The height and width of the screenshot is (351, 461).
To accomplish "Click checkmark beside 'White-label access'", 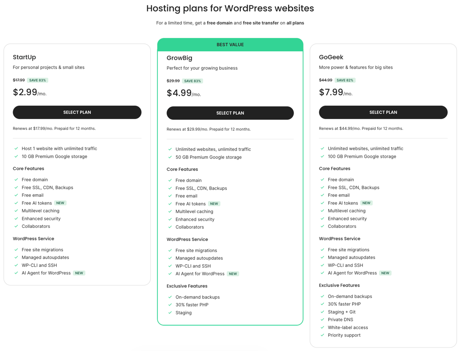I will tap(322, 328).
